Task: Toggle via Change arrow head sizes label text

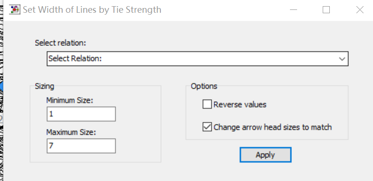Action: (272, 127)
